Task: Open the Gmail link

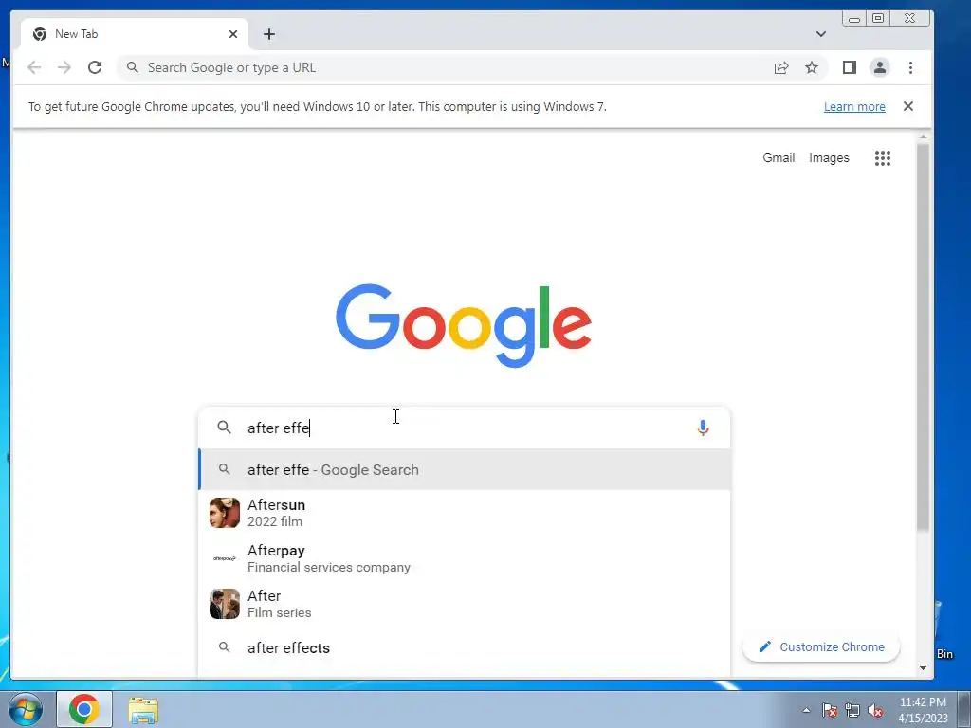Action: click(779, 158)
